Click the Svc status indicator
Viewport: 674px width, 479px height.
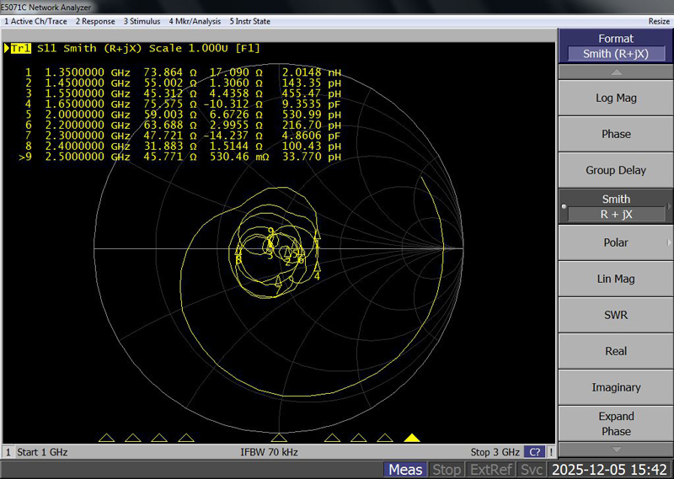532,470
